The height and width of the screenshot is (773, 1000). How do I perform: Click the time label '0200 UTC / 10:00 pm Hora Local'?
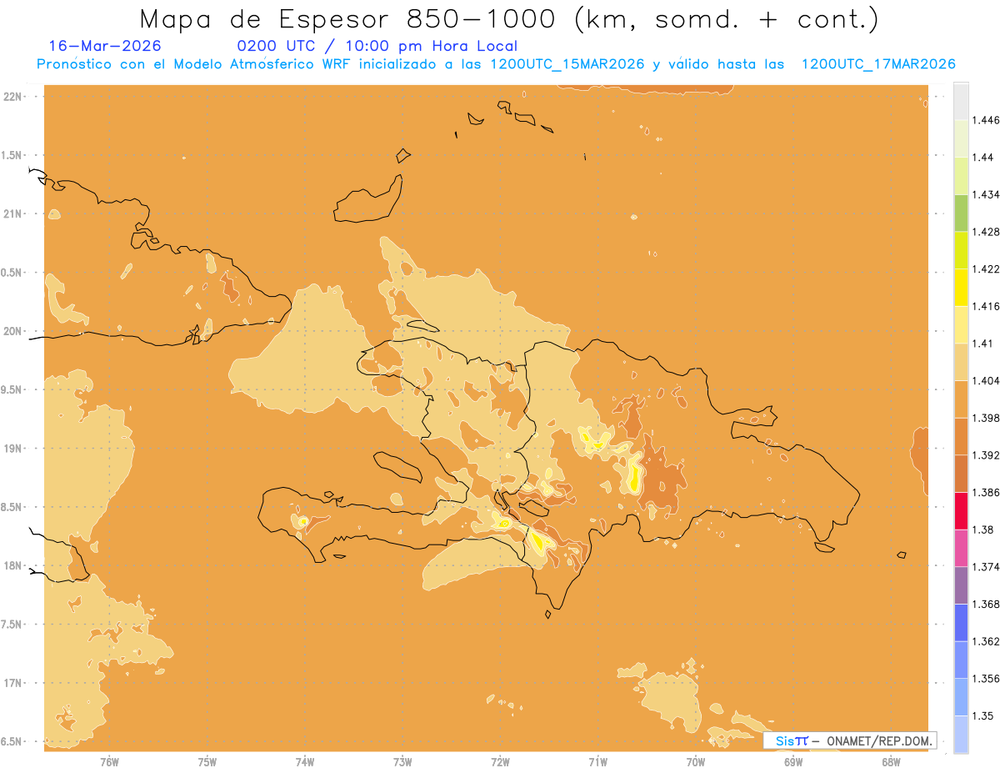(x=377, y=47)
